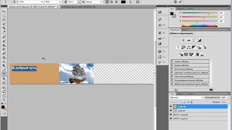Screen dimensions: 232x130
Task: Center text in options bar
Action: (x=112, y=2)
